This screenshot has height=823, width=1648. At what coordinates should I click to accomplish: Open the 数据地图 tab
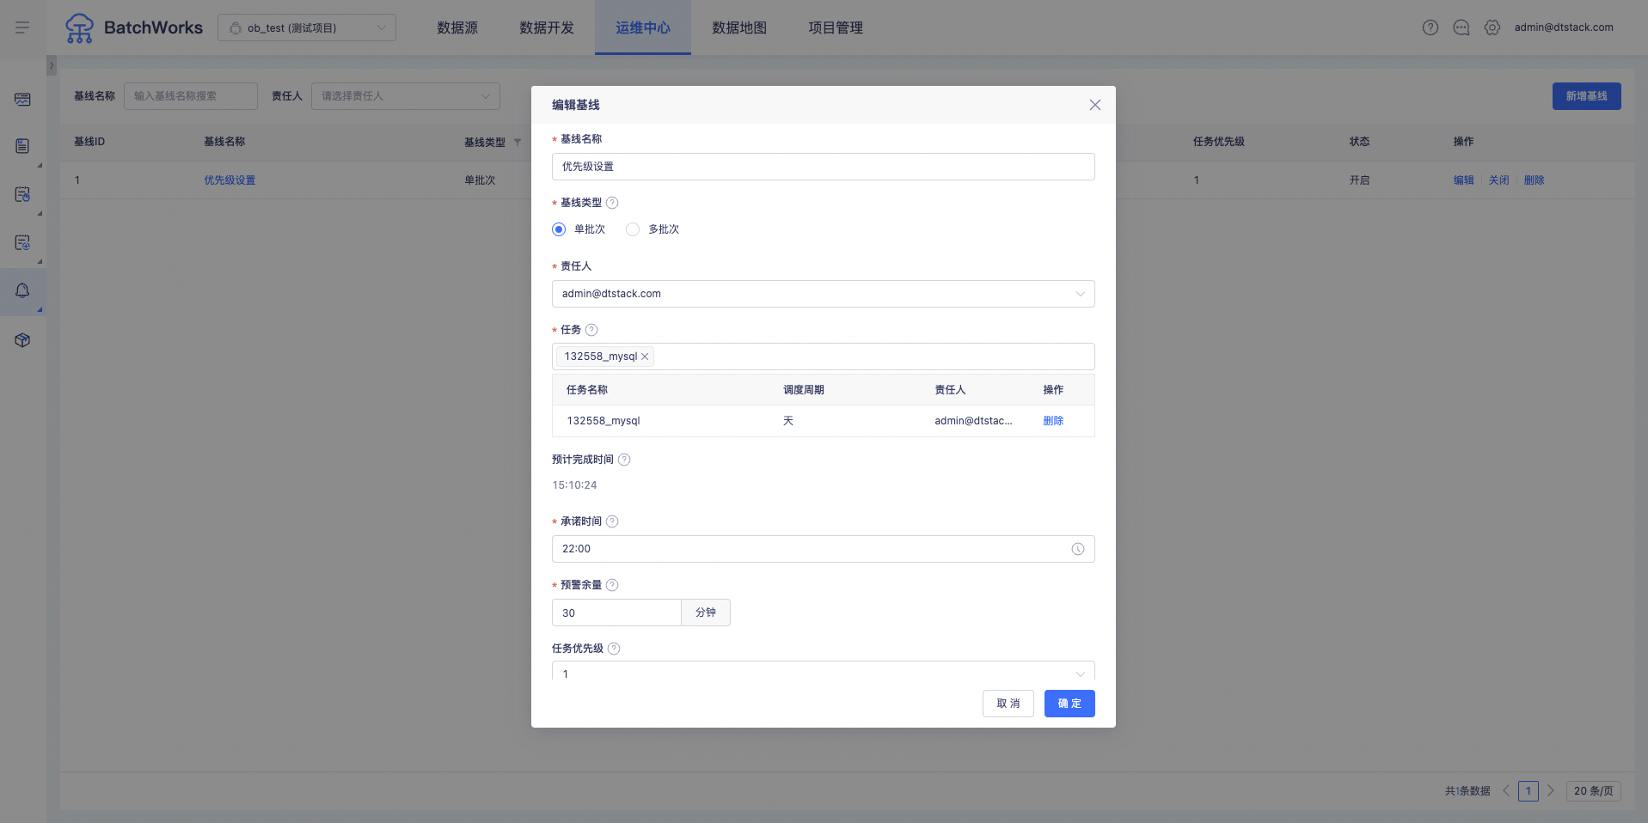pos(738,27)
